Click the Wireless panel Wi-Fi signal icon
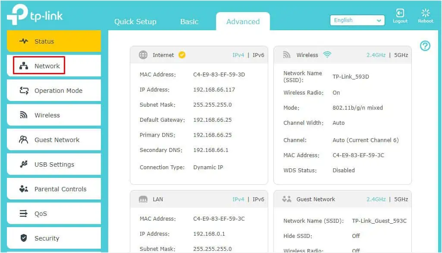This screenshot has width=442, height=253. [327, 55]
